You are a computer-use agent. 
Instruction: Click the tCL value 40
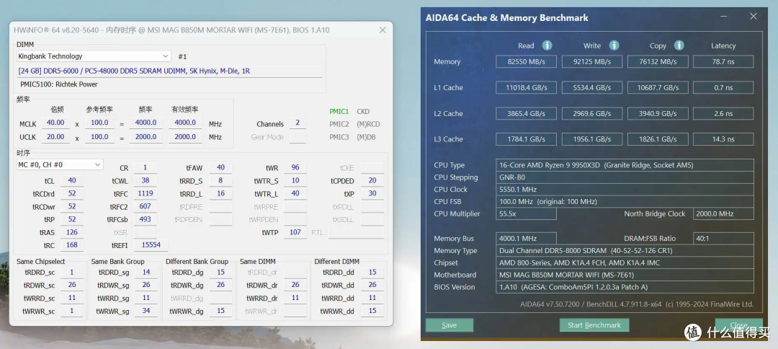71,180
